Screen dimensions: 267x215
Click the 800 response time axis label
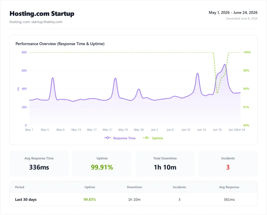coord(24,52)
